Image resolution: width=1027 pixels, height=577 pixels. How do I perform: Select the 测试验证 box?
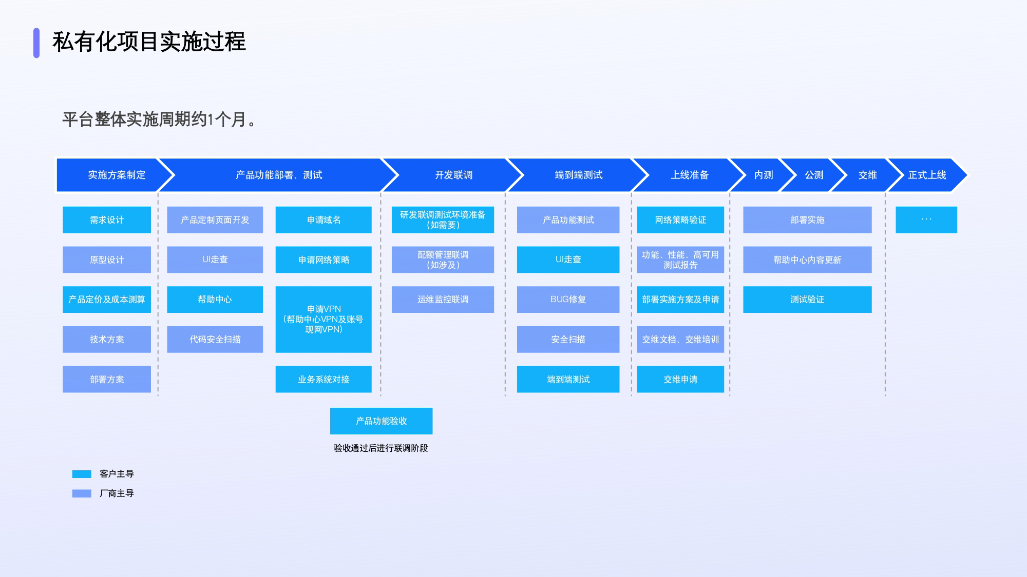coord(807,300)
